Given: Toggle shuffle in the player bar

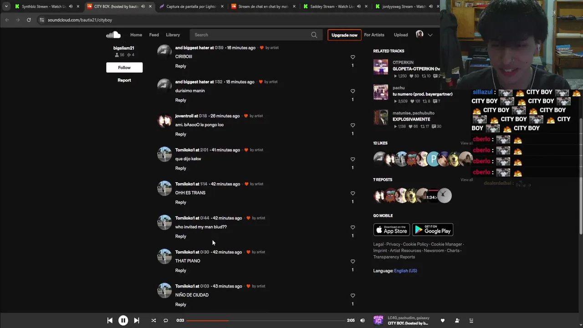Looking at the screenshot, I should (x=153, y=321).
